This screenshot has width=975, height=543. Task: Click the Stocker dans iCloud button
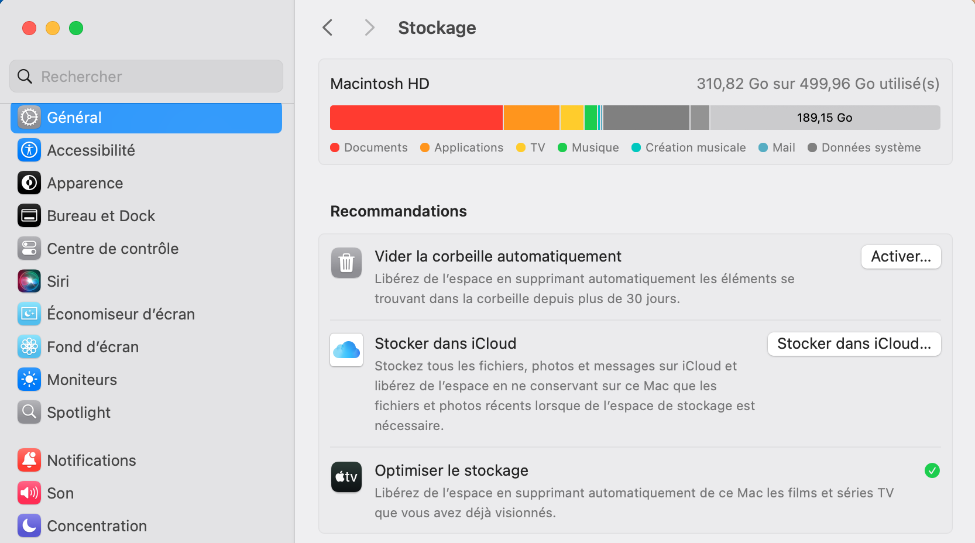(x=853, y=344)
